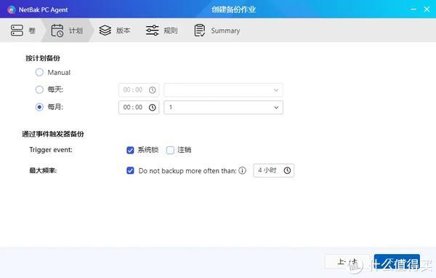This screenshot has height=278, width=436.
Task: Open the monthly day dropdown showing 1
Action: (223, 108)
